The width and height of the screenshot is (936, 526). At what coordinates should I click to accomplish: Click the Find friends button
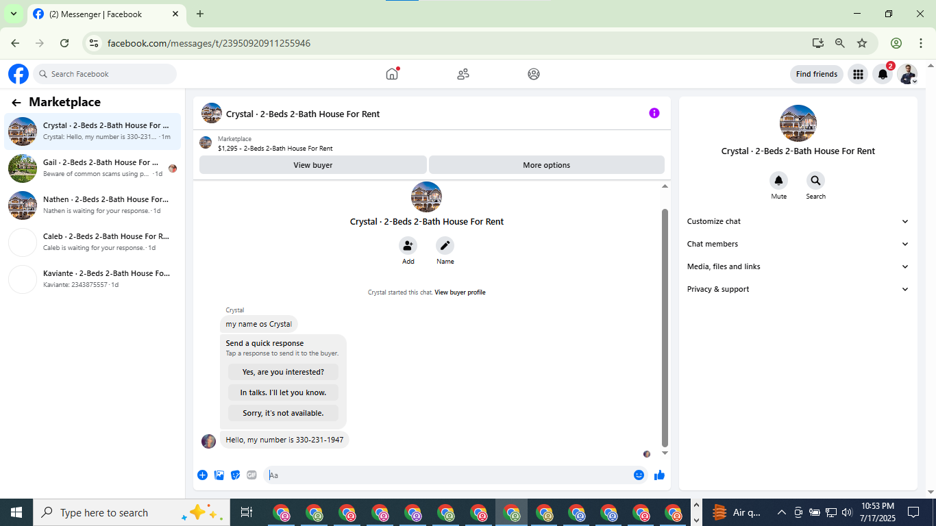click(x=816, y=74)
